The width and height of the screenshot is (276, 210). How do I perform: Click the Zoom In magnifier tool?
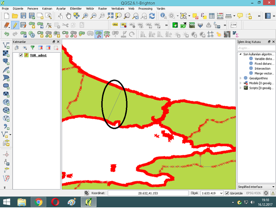[x=85, y=16]
